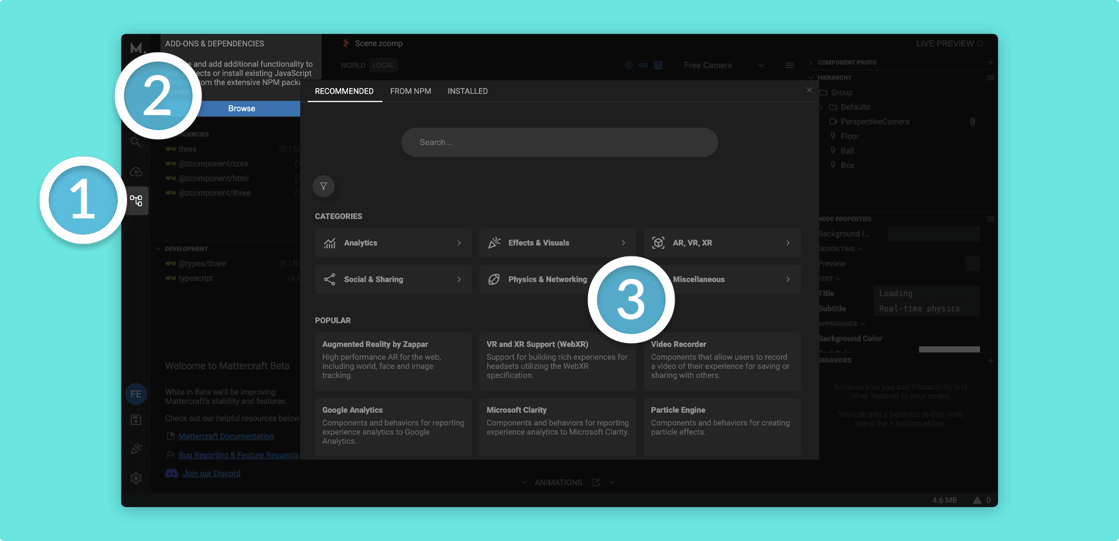Switch transform mode to WORLD
1119x541 pixels.
click(353, 65)
